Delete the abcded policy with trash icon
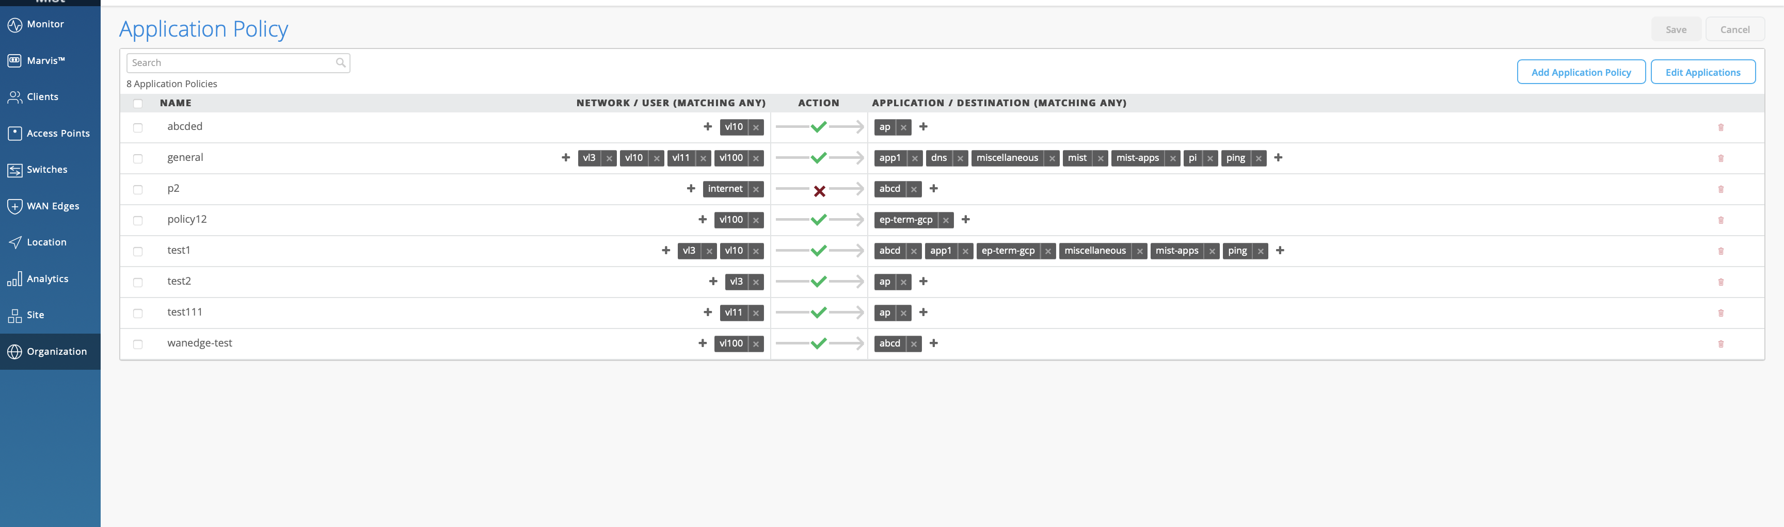The width and height of the screenshot is (1784, 527). point(1721,127)
